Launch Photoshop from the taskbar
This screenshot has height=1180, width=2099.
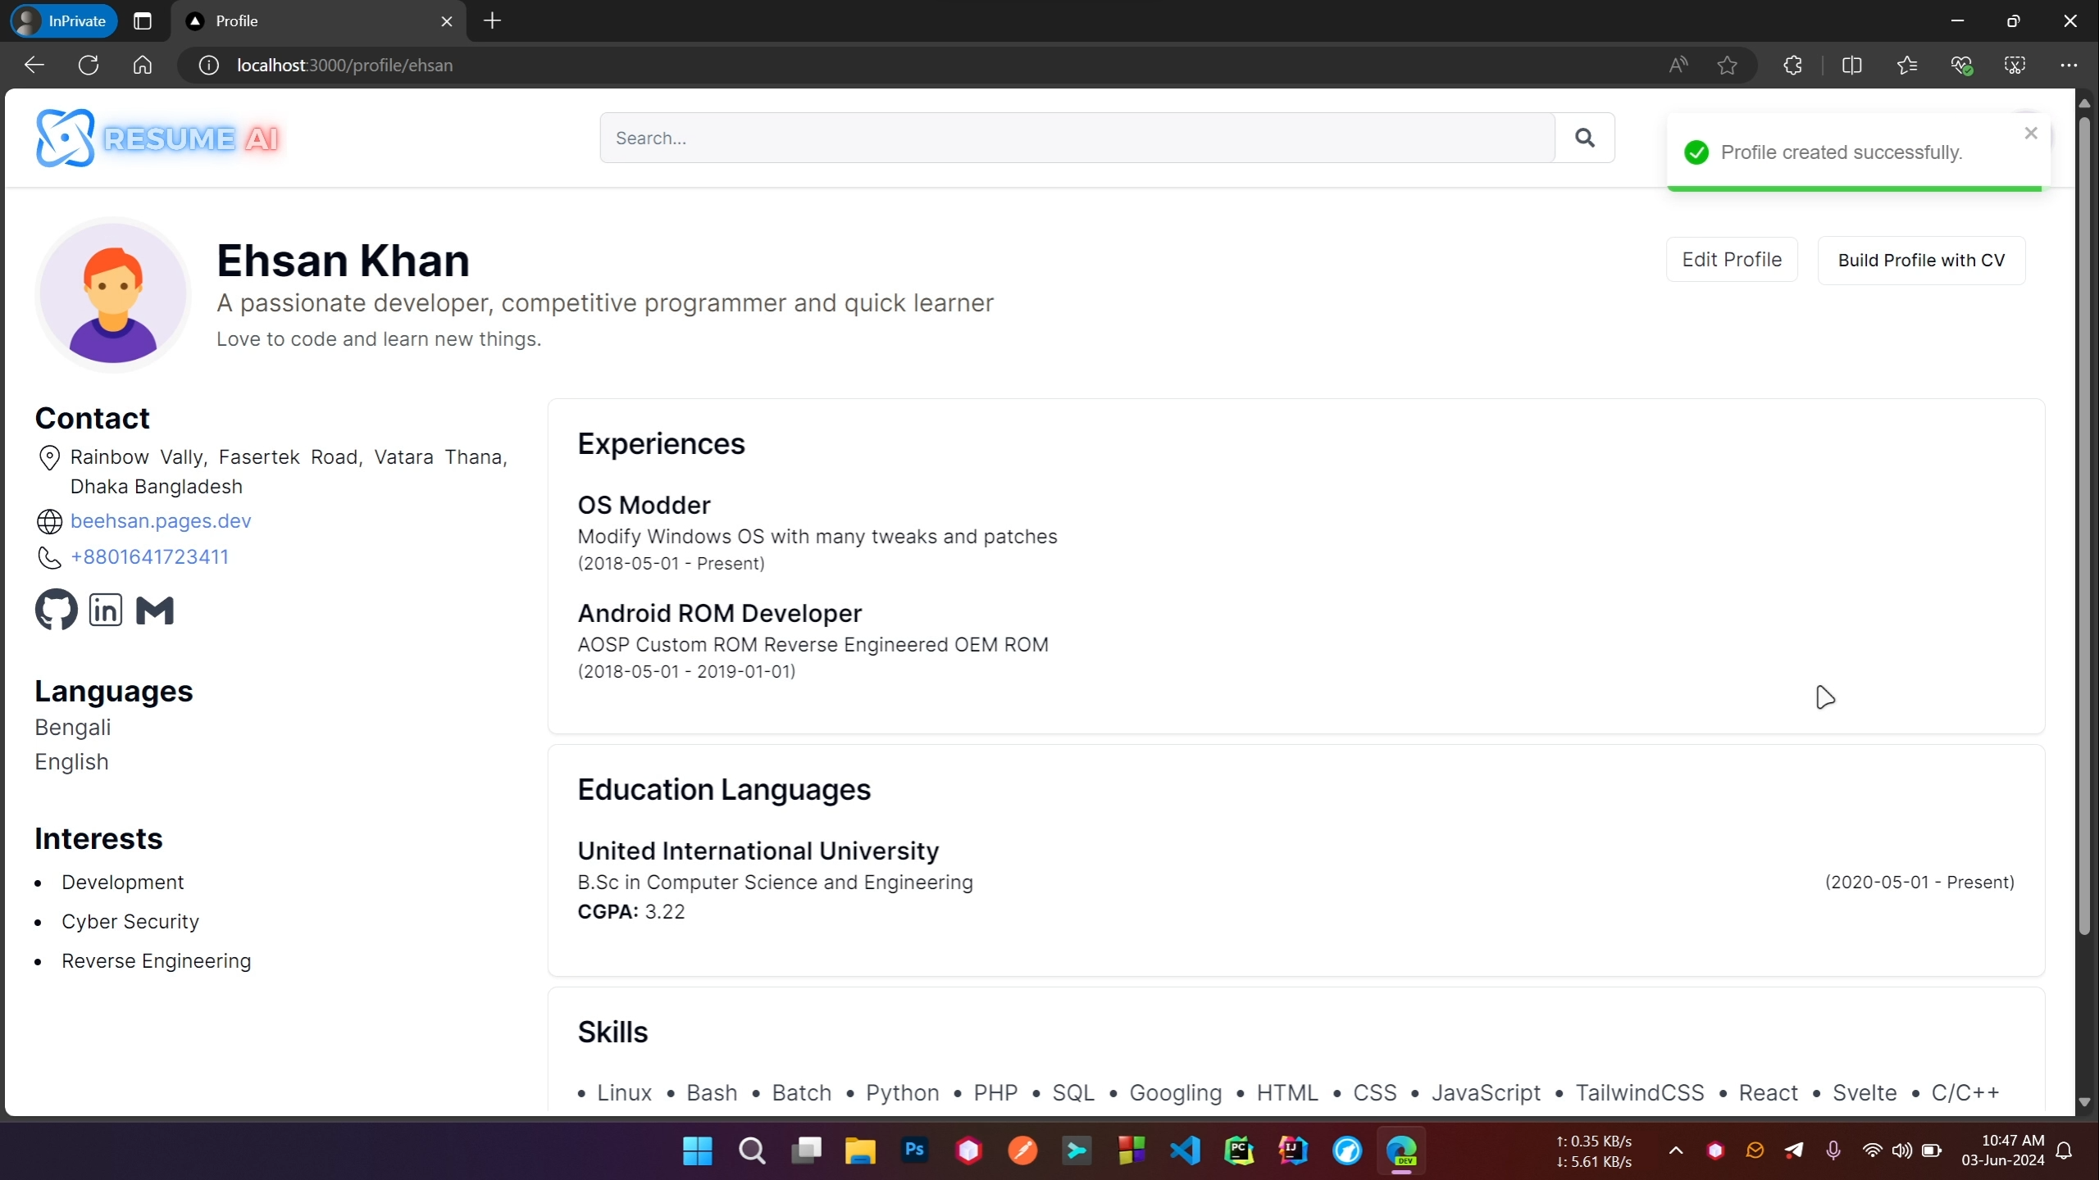click(913, 1150)
